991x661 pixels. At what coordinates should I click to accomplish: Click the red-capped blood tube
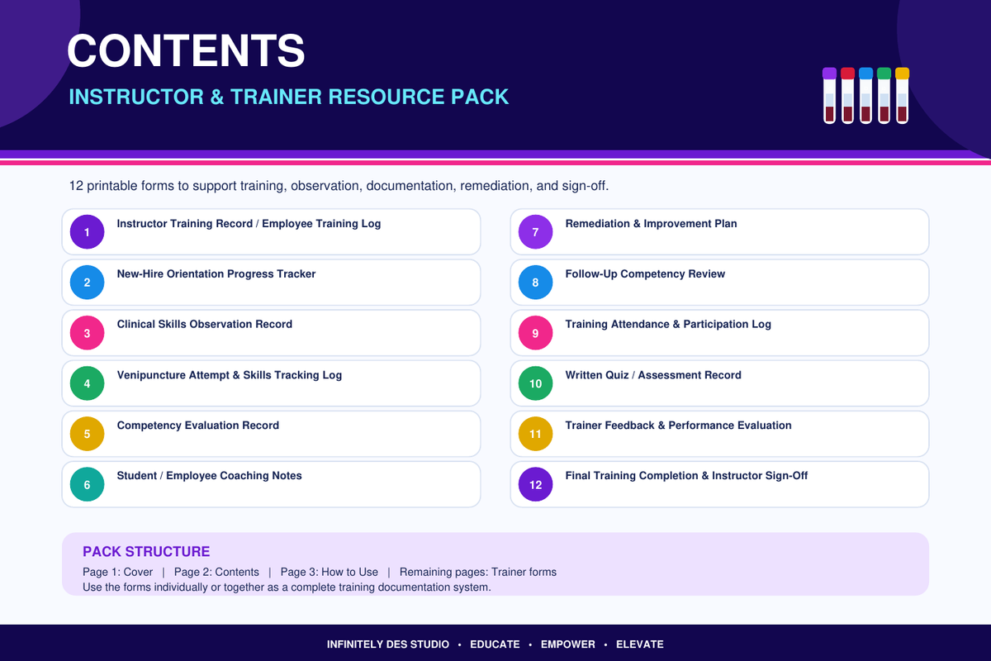[847, 96]
